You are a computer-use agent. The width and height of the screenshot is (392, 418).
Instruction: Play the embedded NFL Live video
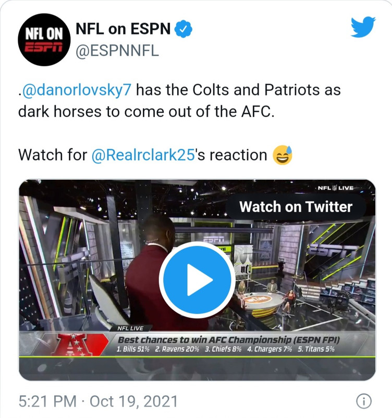197,280
